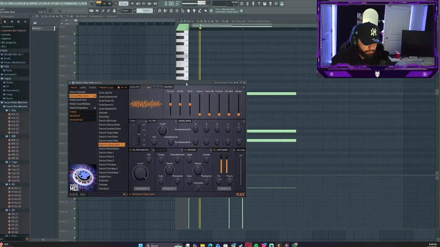
Task: Open the Ping pong delay mode dropdown
Action: point(169,189)
